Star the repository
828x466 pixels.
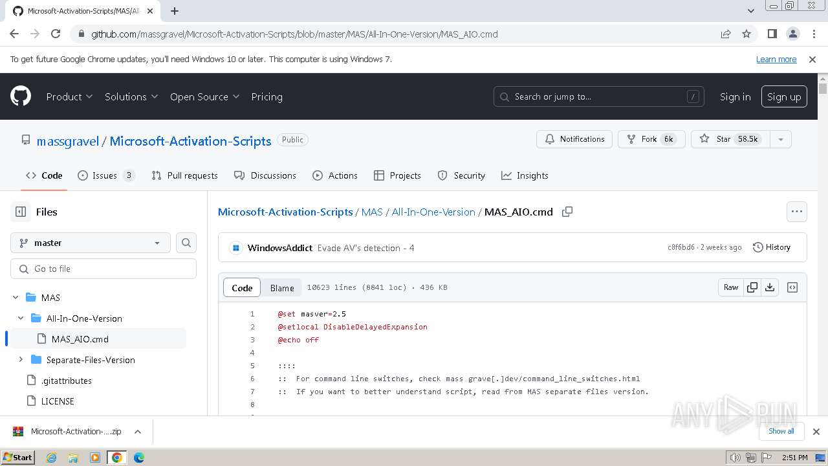[730, 139]
